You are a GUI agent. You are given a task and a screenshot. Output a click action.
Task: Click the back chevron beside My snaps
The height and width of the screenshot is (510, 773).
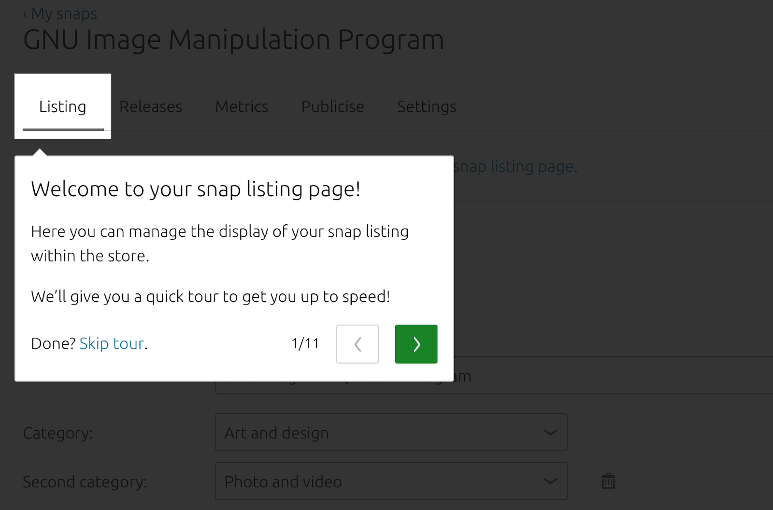pos(25,14)
